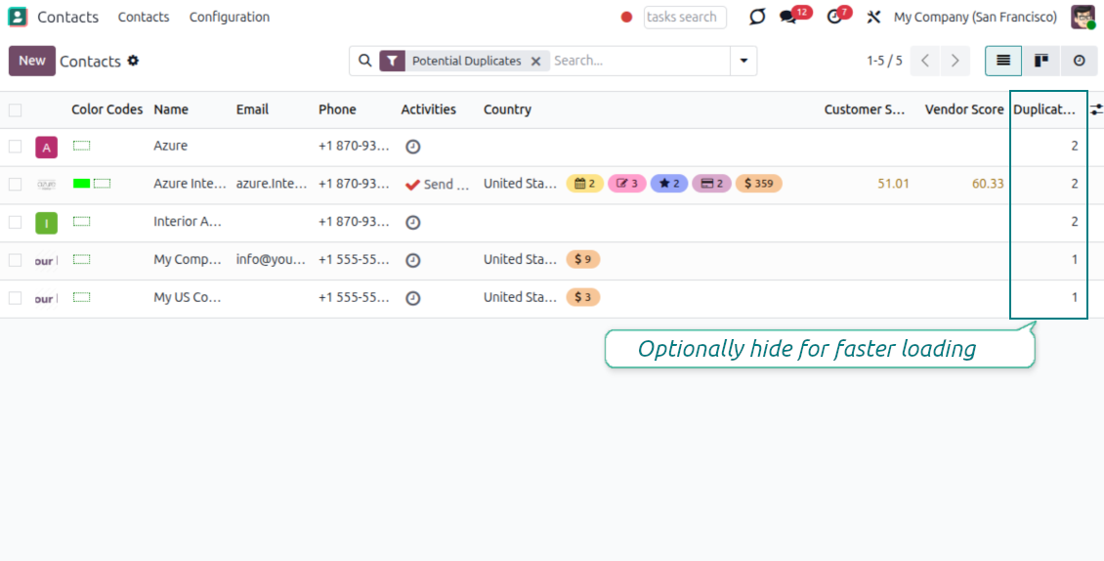Open the messages chat icon with badge 12
This screenshot has height=561, width=1104.
tap(787, 18)
